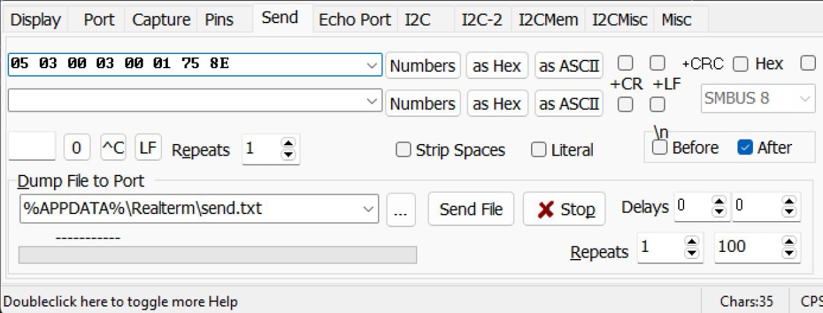Increase first Delays spinner value
Screen dimensions: 823x313
[x=719, y=202]
